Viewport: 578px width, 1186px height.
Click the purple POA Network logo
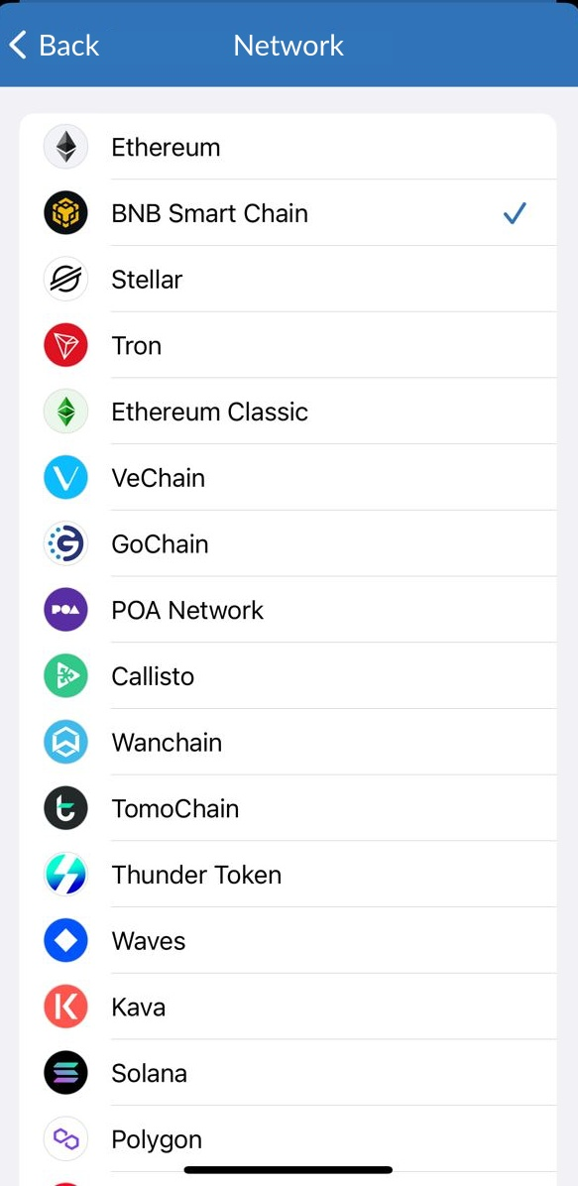click(64, 609)
